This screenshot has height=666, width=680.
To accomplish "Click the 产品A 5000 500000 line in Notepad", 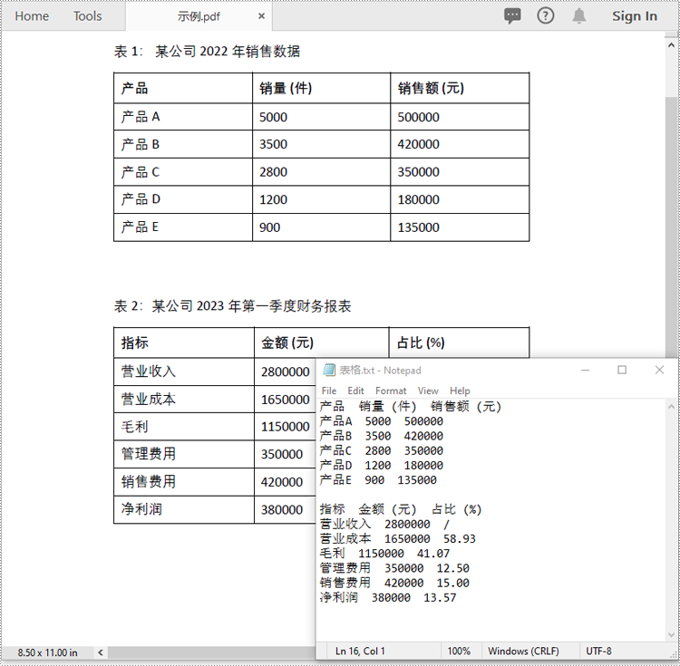I will click(381, 421).
